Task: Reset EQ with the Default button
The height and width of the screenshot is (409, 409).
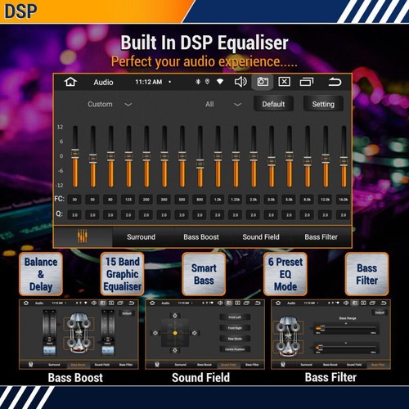Action: coord(273,104)
